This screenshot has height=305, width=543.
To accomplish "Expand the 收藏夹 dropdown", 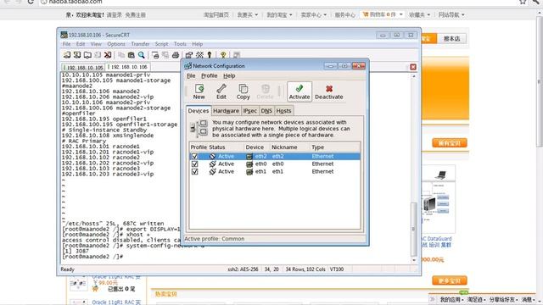I will 419,14.
